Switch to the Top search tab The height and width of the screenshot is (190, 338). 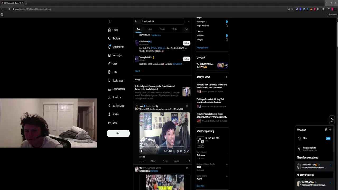tap(138, 29)
